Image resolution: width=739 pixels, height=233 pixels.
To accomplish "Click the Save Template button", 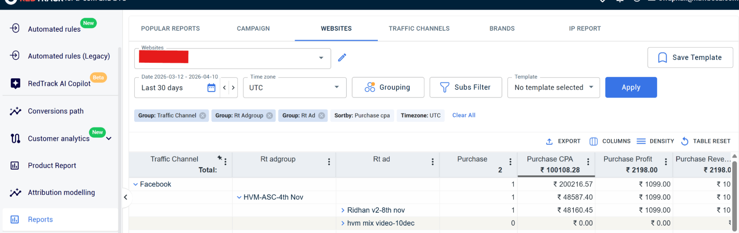I will tap(690, 57).
